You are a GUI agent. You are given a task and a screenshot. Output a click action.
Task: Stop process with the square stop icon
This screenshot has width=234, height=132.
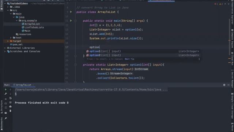click(x=6, y=99)
